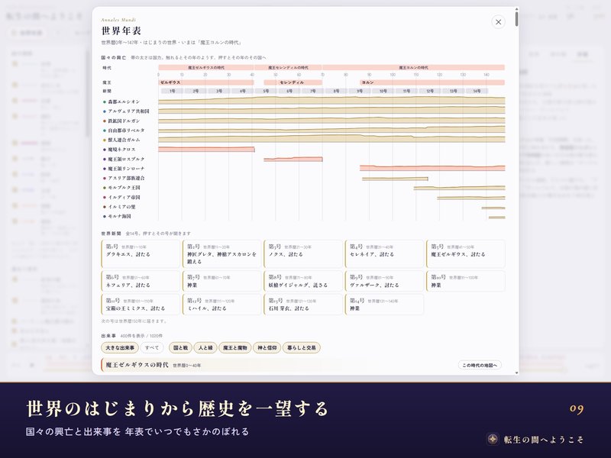611x458 pixels.
Task: Click the 自由都市リベルタ country label
Action: pos(126,131)
